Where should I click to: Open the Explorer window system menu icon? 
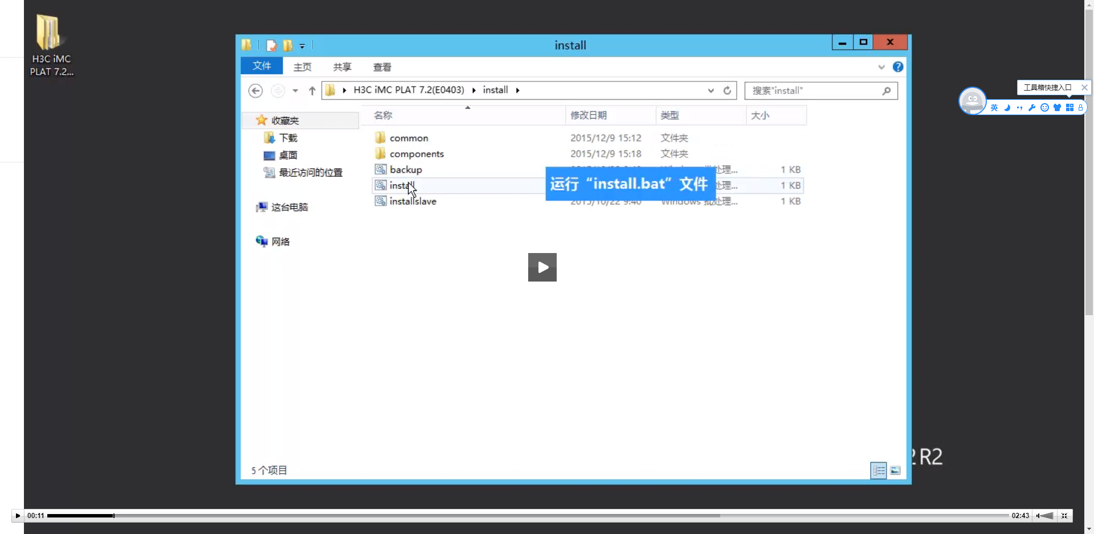click(x=247, y=44)
